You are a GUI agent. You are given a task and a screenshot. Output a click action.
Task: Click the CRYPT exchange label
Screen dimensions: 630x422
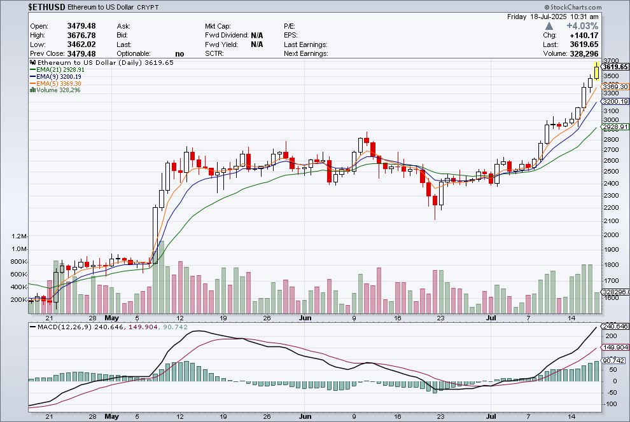[148, 8]
